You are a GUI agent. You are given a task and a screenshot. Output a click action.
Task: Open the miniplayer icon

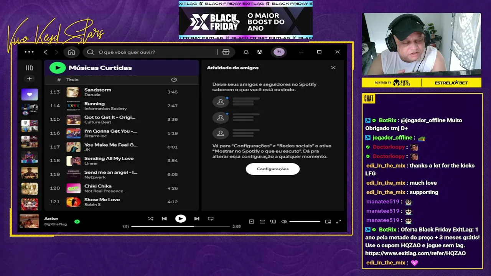328,222
